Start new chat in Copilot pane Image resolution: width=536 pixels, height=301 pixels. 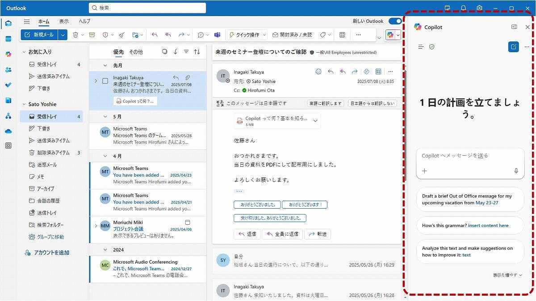pos(514,46)
